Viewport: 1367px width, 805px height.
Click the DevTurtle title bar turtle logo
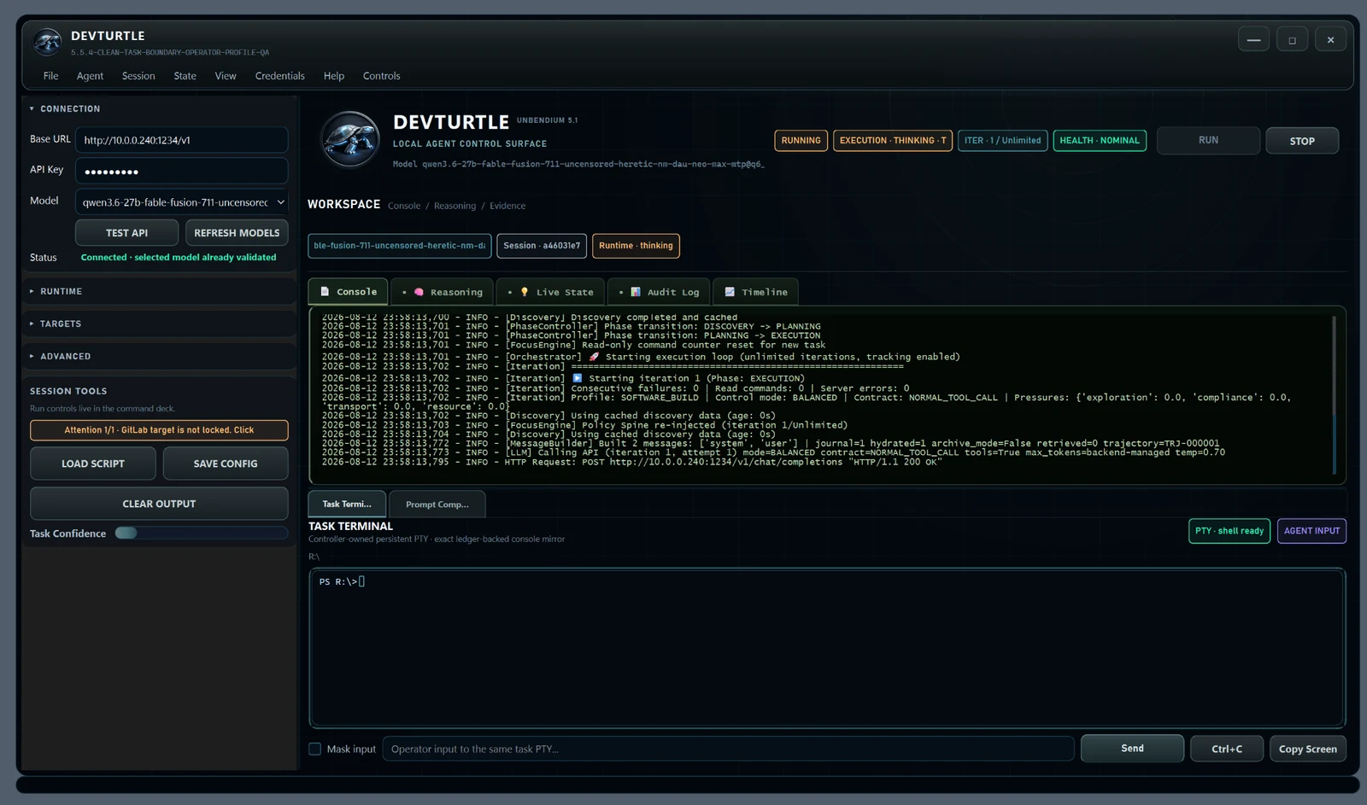[47, 42]
